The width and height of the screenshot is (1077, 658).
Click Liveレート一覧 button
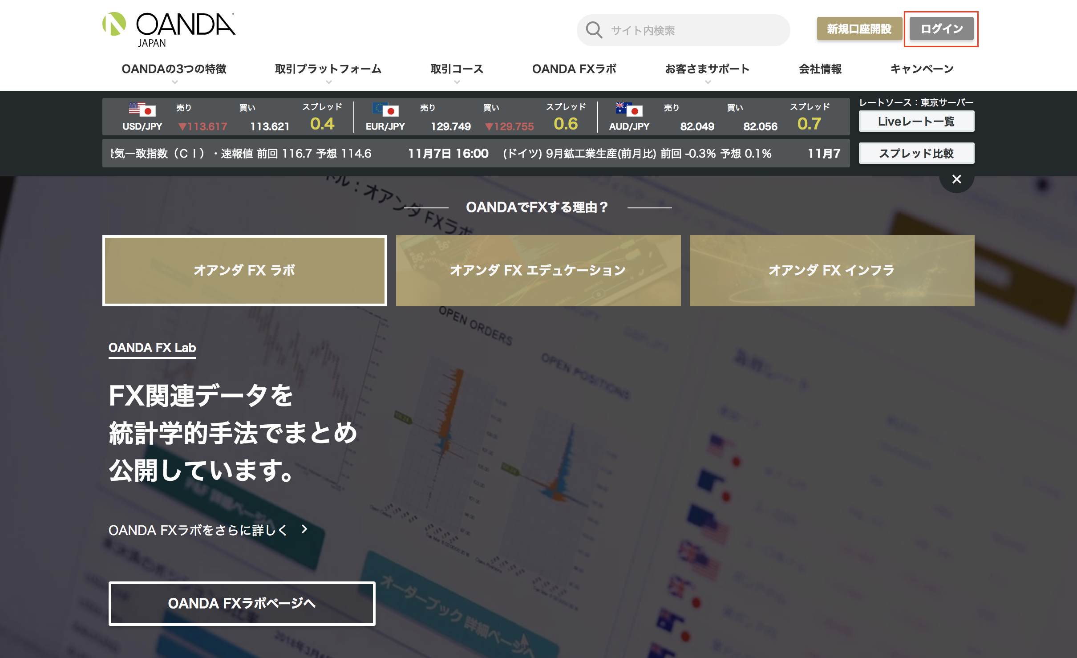916,122
